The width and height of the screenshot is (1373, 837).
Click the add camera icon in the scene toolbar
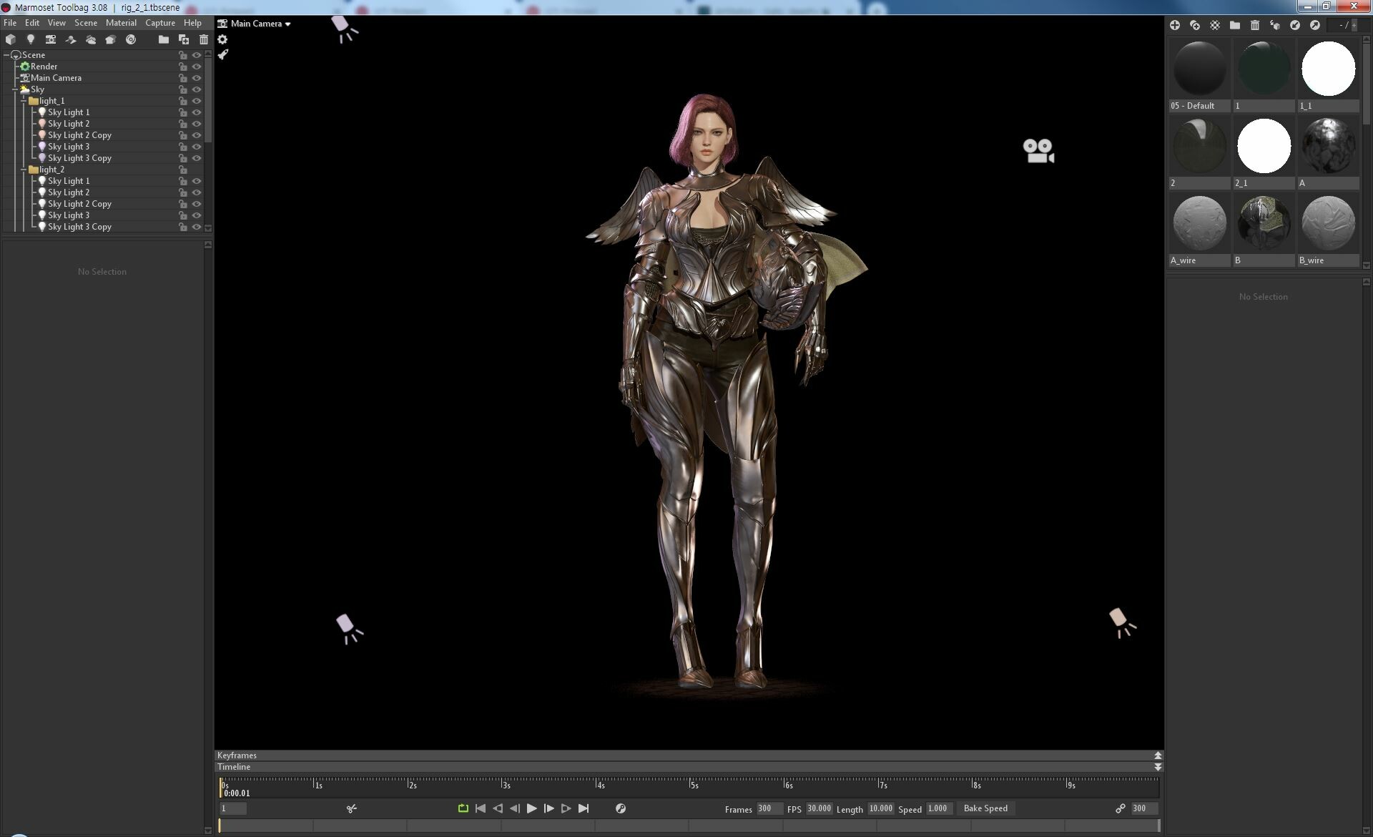[x=50, y=39]
